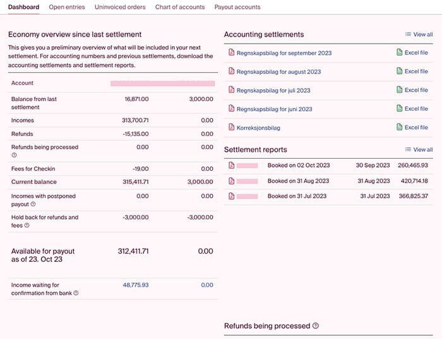Click Excel file icon for juni 2023
Screen dimensions: 442x339
point(400,108)
